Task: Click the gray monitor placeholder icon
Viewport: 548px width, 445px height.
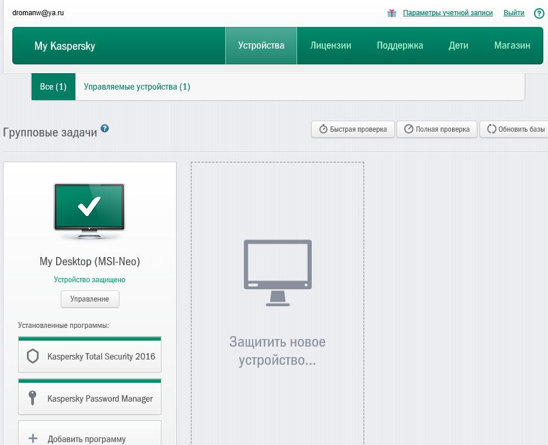Action: pos(277,273)
